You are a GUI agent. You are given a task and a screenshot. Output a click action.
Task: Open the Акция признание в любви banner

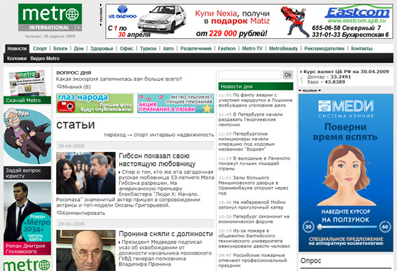coord(176,103)
